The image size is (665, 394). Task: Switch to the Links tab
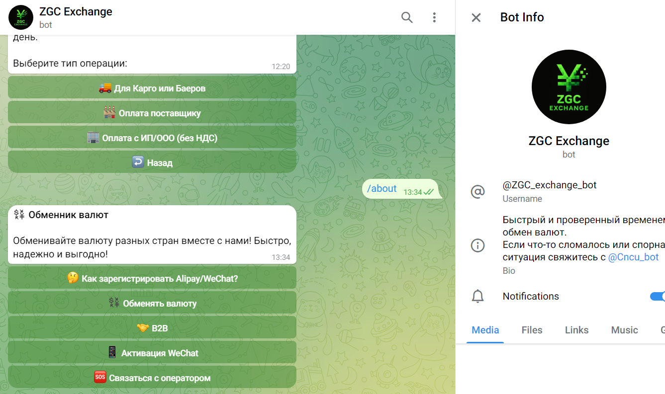click(x=576, y=330)
